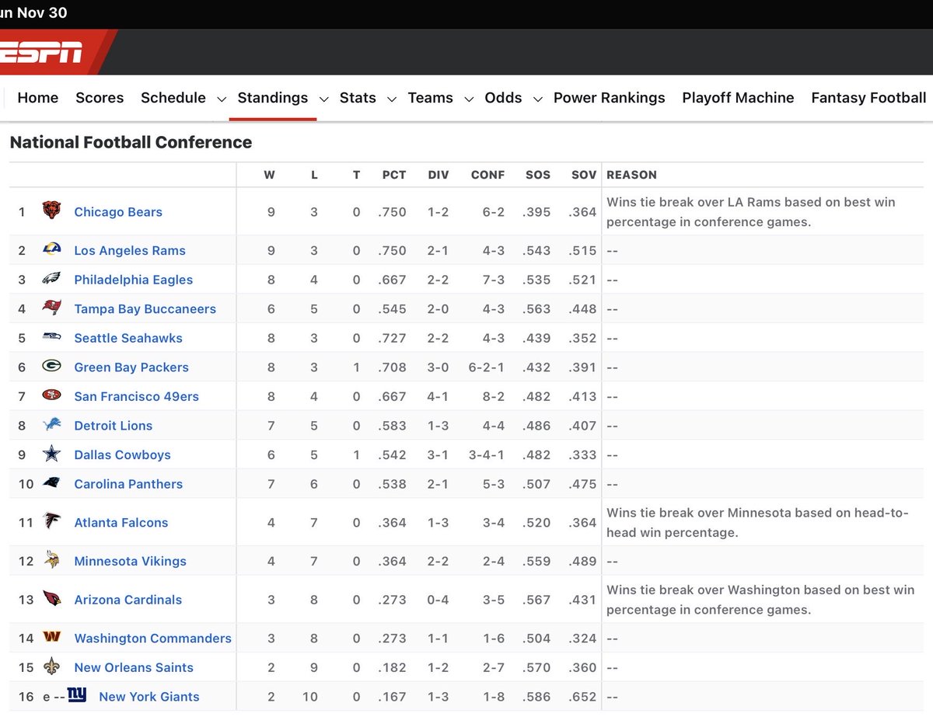The width and height of the screenshot is (933, 724).
Task: Go to the Home tab
Action: (38, 98)
